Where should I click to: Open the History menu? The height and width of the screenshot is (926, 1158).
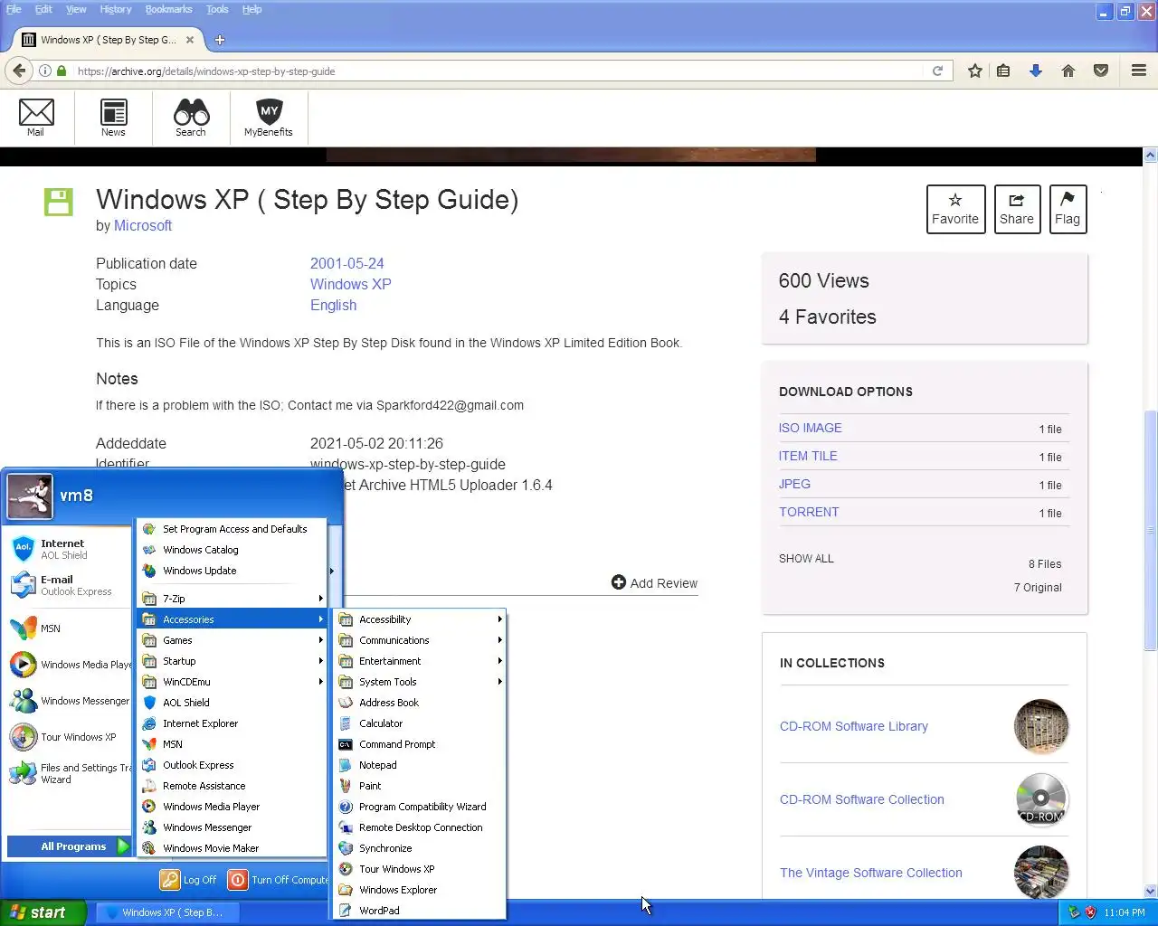pos(116,9)
